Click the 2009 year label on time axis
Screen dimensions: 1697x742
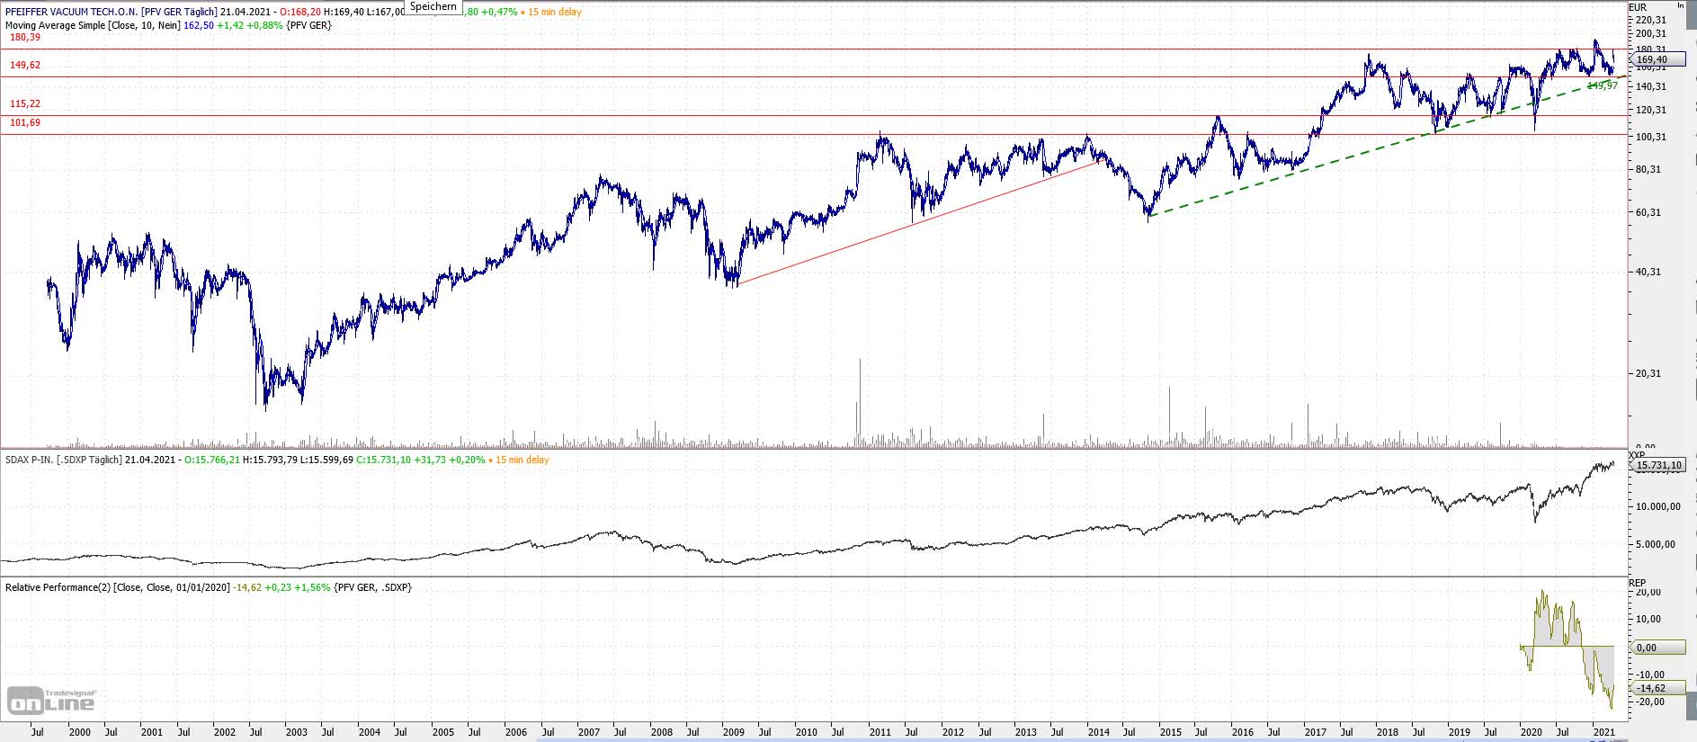point(734,732)
